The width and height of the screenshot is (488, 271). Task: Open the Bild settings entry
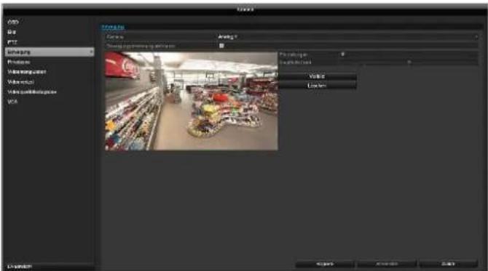click(12, 32)
